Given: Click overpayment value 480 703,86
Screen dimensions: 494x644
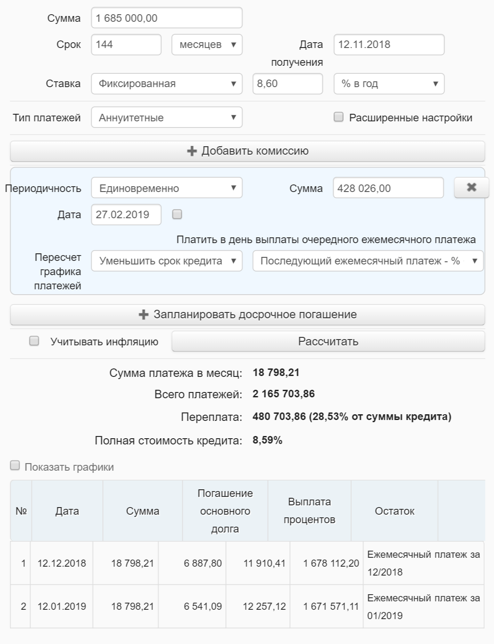Looking at the screenshot, I should (x=279, y=416).
